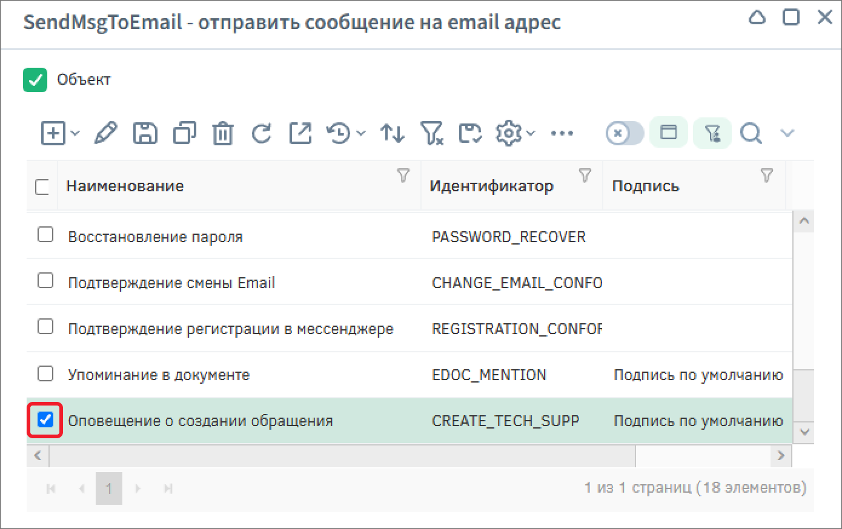Open filter on Наименование column
842x529 pixels.
[x=403, y=176]
